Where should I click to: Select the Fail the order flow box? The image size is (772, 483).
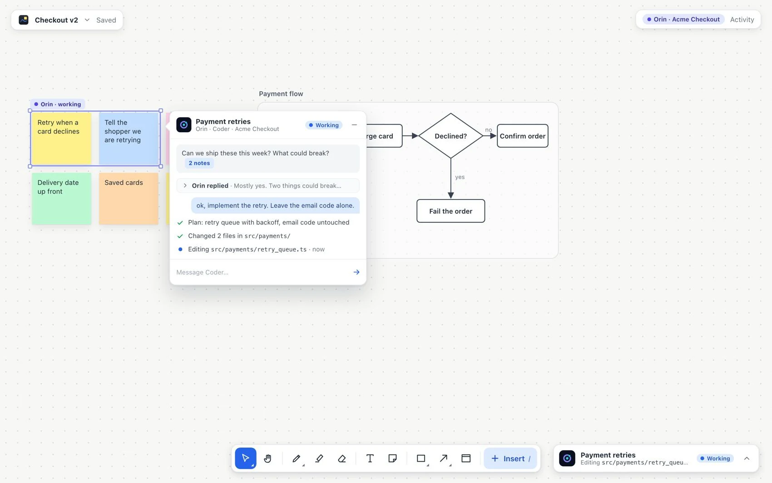(x=450, y=211)
